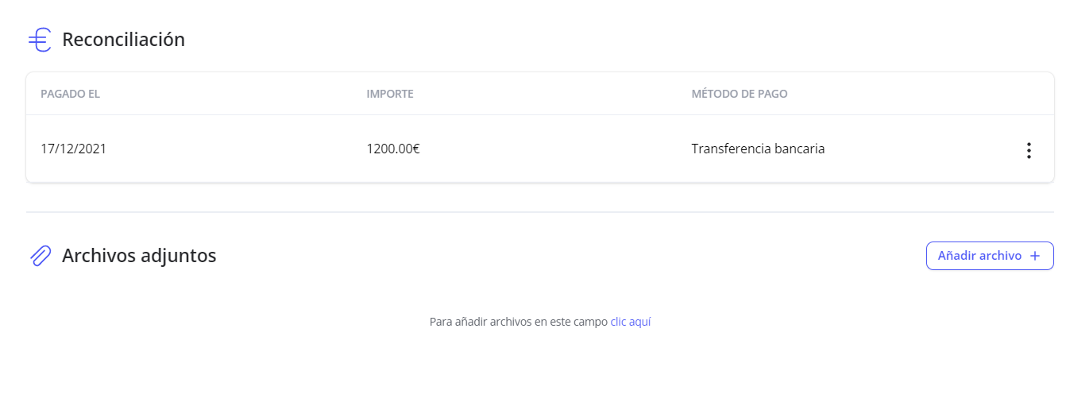Click the Archivos adjuntos section heading

pyautogui.click(x=139, y=256)
